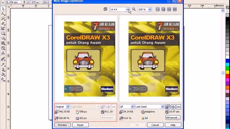Screen dimensions: 230x129
Task: Select the Text tool in the toolbox
Action: (x=3, y=53)
